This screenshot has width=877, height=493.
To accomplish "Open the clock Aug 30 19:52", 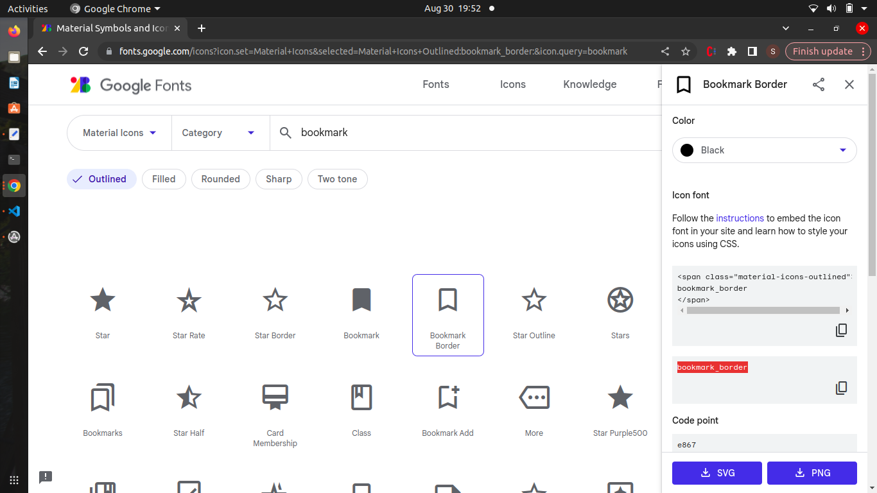I will (x=453, y=8).
